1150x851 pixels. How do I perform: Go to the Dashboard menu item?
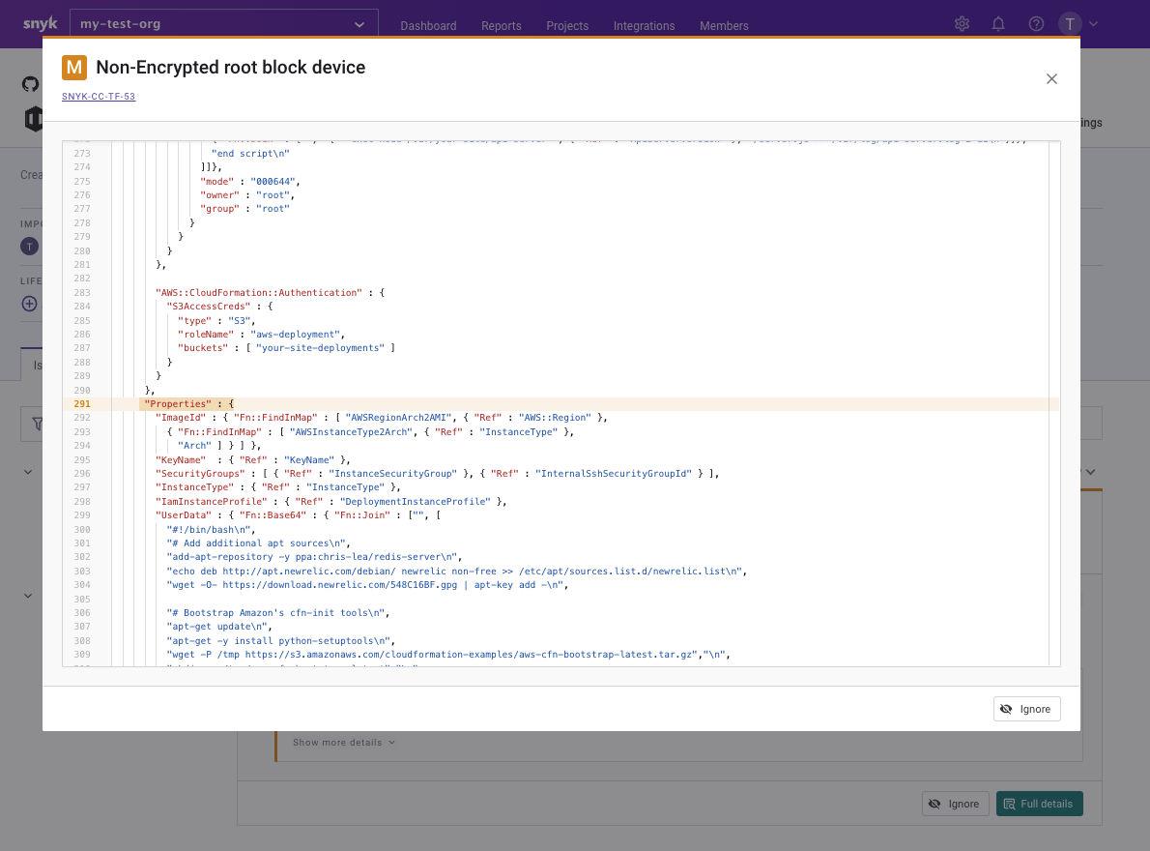[x=428, y=26]
